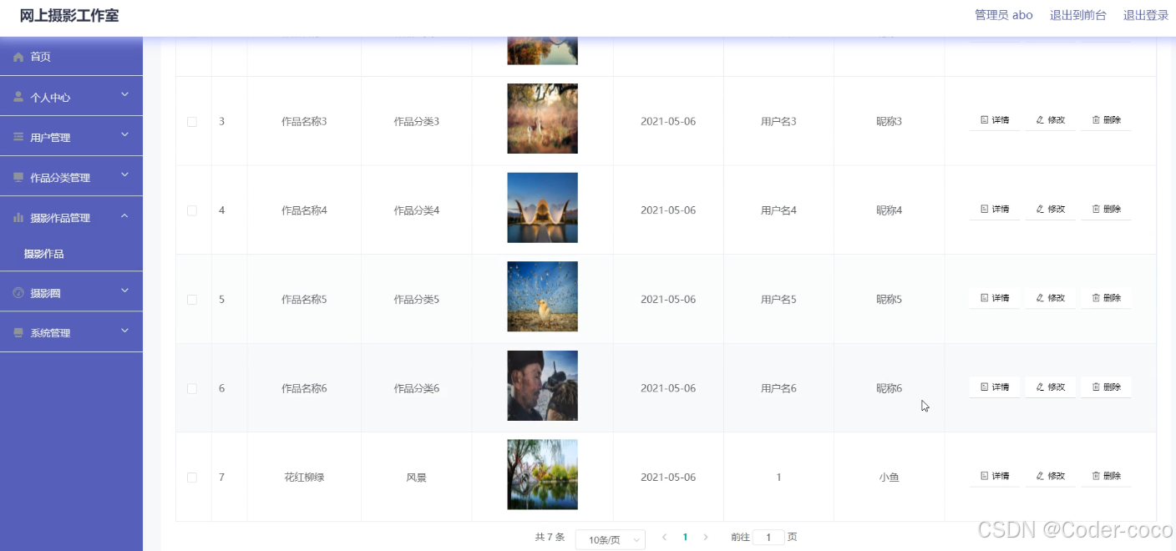Click the 作品分类3 cell
1176x551 pixels.
point(416,122)
